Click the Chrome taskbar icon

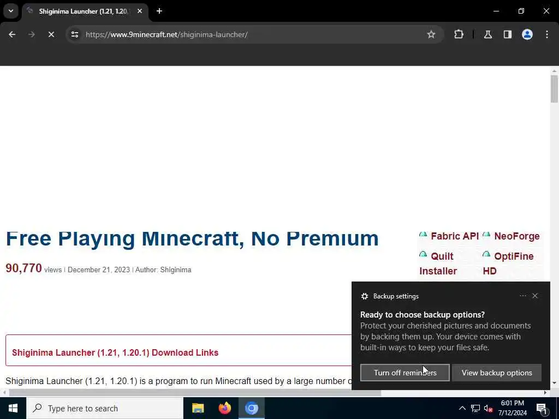[252, 408]
